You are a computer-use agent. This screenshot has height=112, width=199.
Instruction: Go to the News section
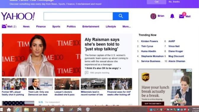pyautogui.click(x=26, y=26)
